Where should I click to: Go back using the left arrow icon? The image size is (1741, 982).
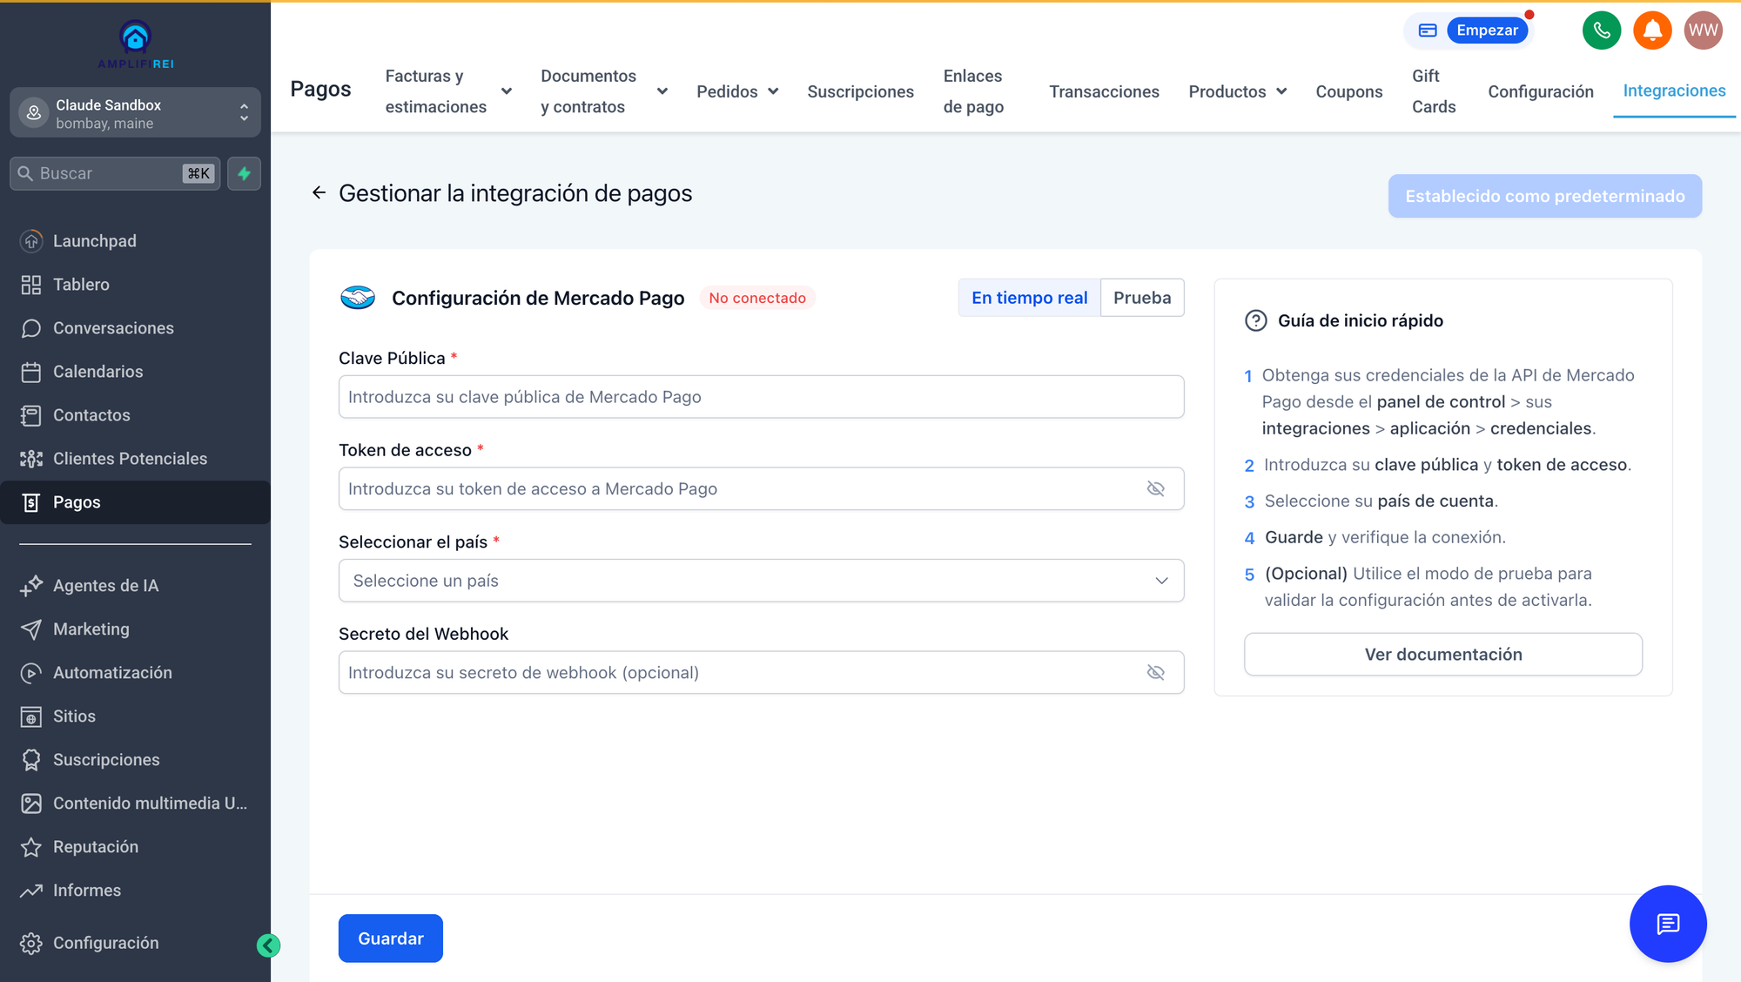tap(319, 193)
